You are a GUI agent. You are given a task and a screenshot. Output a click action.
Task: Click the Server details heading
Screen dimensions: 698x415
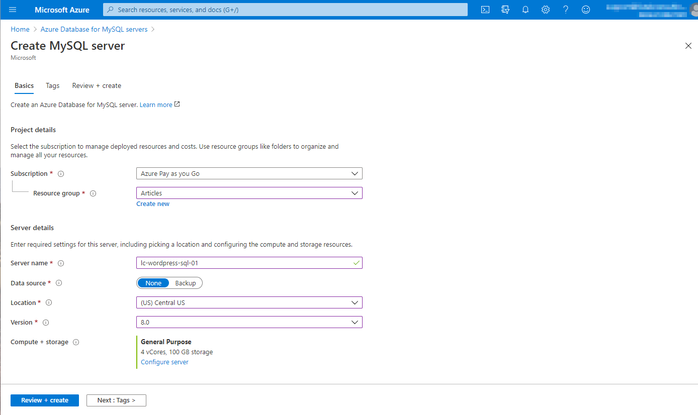click(32, 228)
